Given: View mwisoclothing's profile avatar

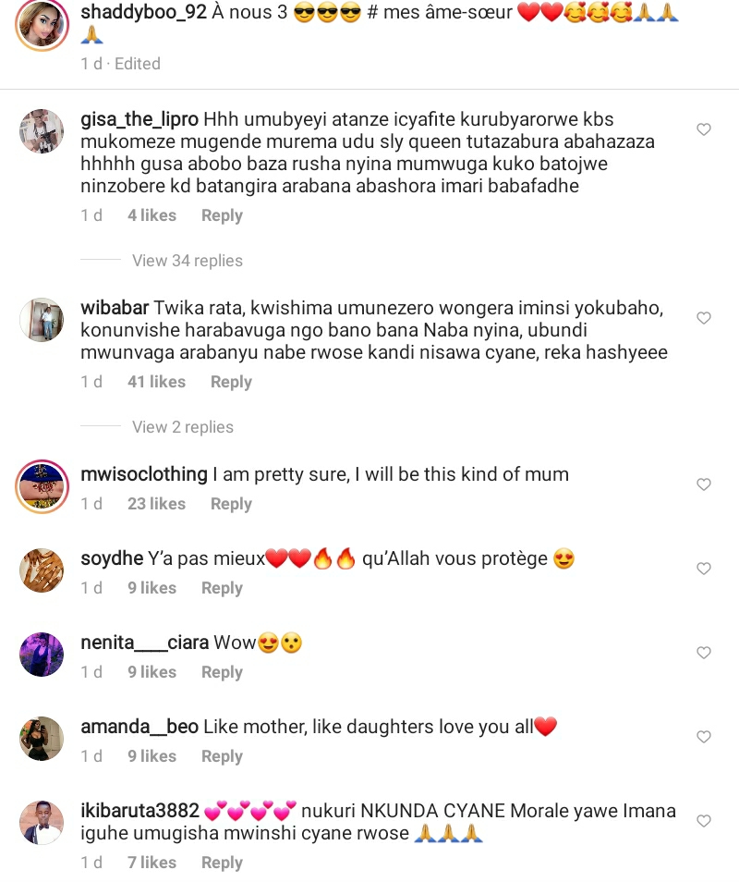Looking at the screenshot, I should (x=42, y=484).
